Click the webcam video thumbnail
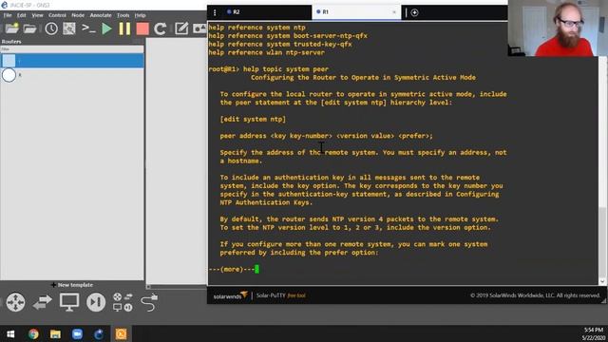The height and width of the screenshot is (342, 608). (x=558, y=28)
